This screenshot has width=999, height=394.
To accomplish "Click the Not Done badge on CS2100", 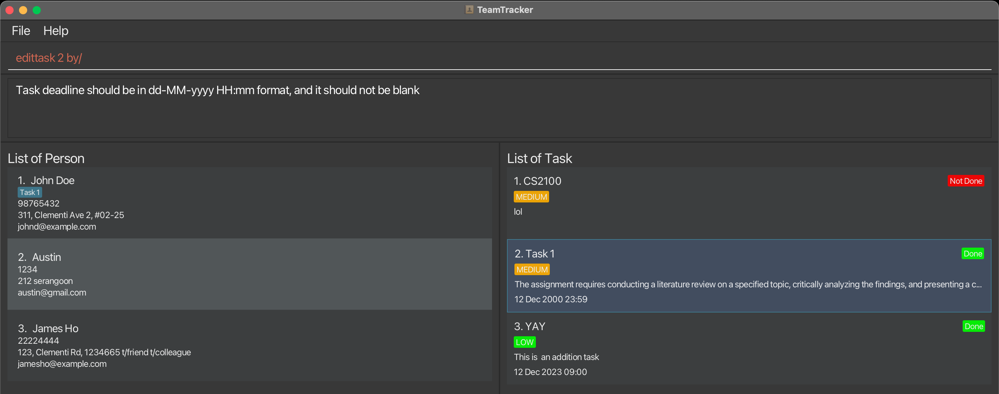I will (x=965, y=181).
